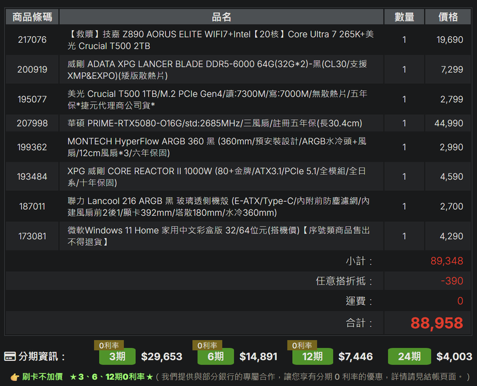This screenshot has height=386, width=477.
Task: Click the 刷卡不加價 text
Action: 42,377
